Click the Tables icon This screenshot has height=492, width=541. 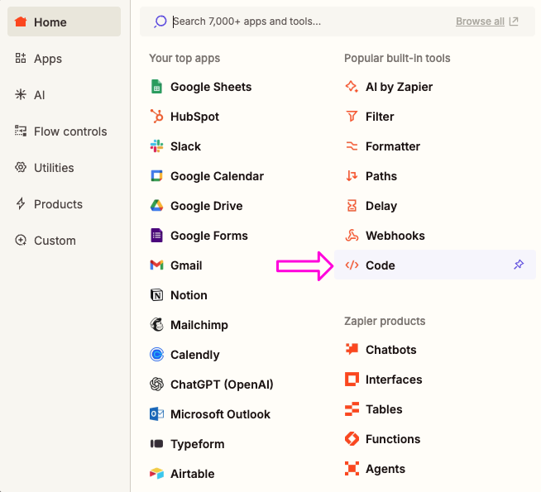click(x=352, y=409)
